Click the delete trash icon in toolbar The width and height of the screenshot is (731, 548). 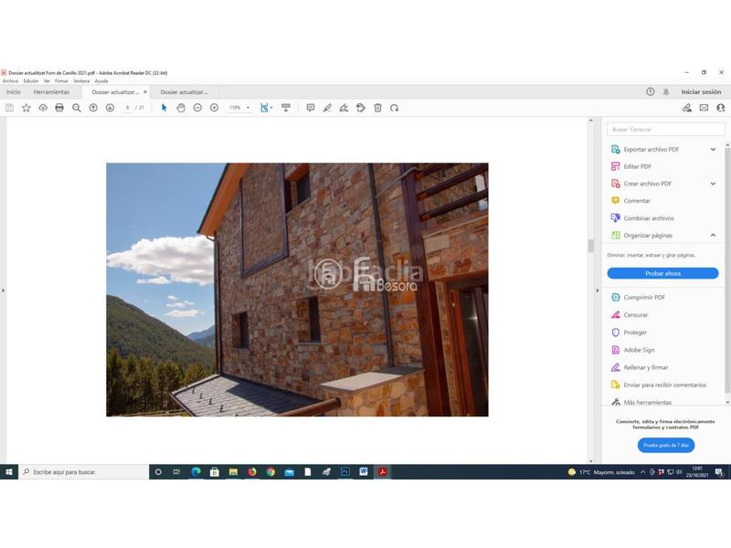(x=377, y=108)
